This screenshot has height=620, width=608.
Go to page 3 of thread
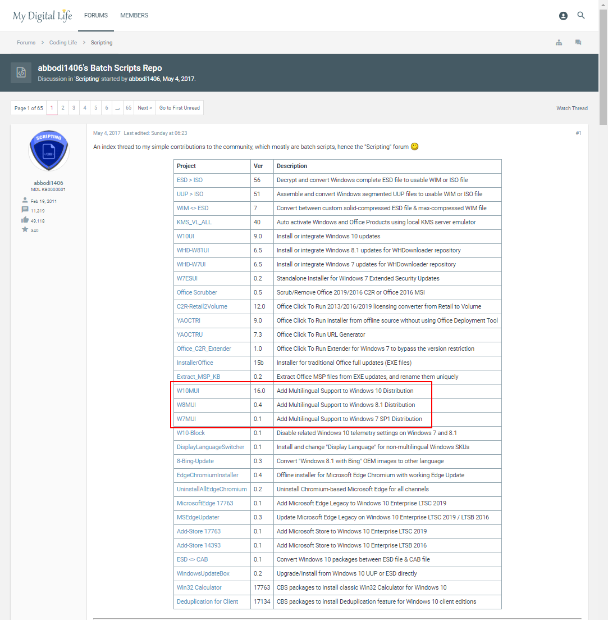point(74,107)
